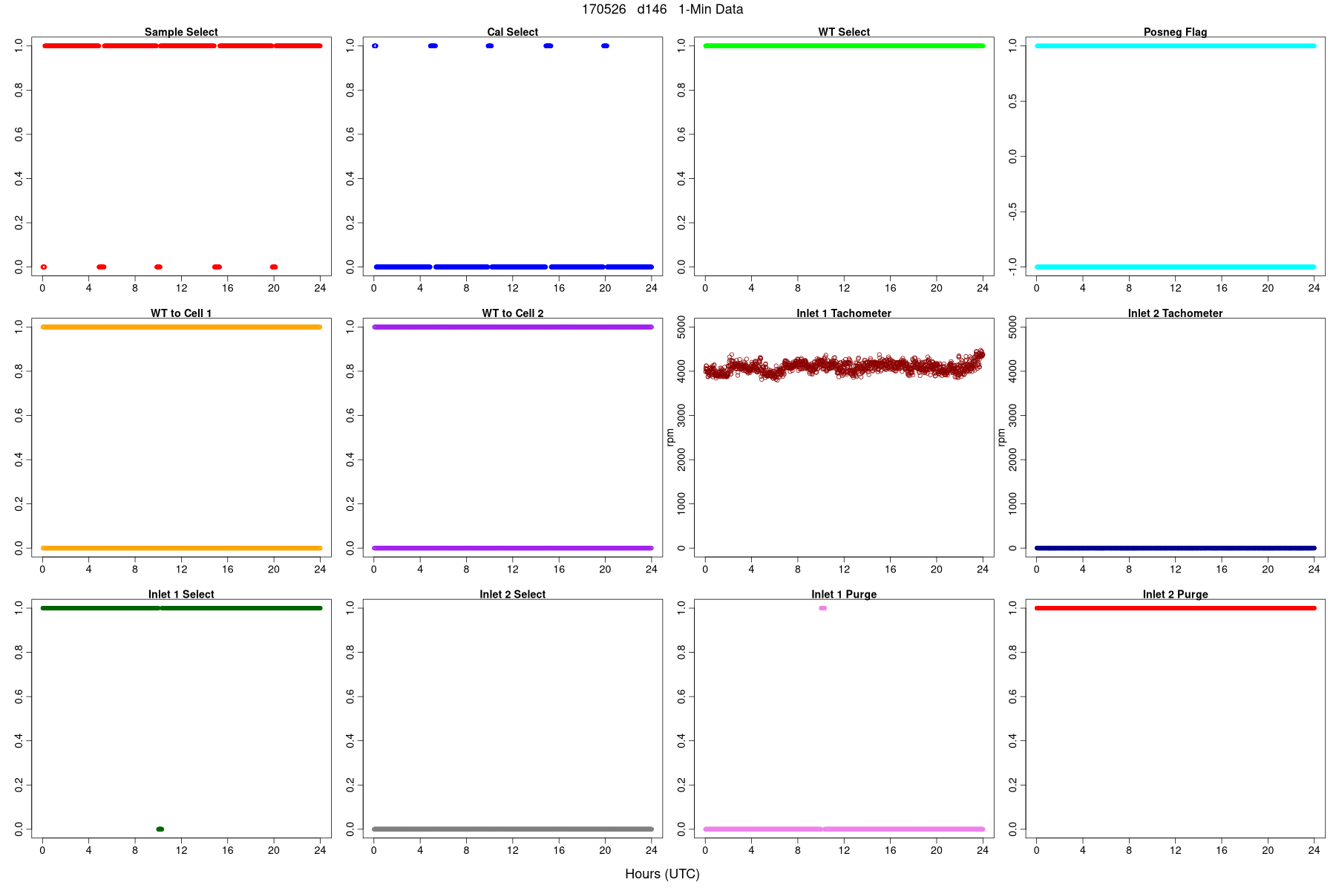1336x891 pixels.
Task: Select the "Inlet 1 Purge" plot title
Action: tap(844, 594)
